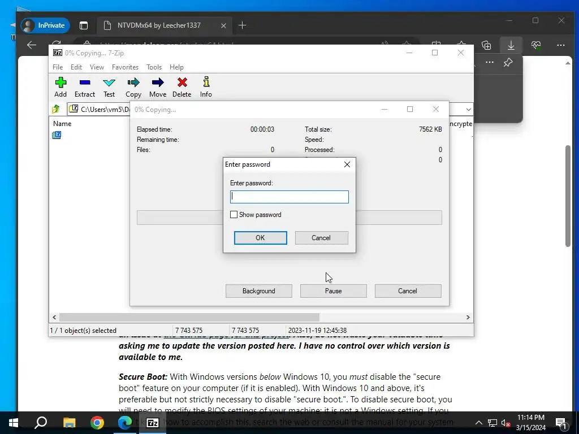Open Edge downloads icon in browser toolbar
Viewport: 579px width, 434px height.
click(511, 45)
